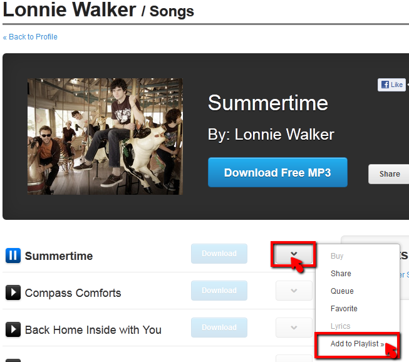Viewport: 409px width, 362px height.
Task: Play Back Home Inside with You
Action: tap(13, 329)
